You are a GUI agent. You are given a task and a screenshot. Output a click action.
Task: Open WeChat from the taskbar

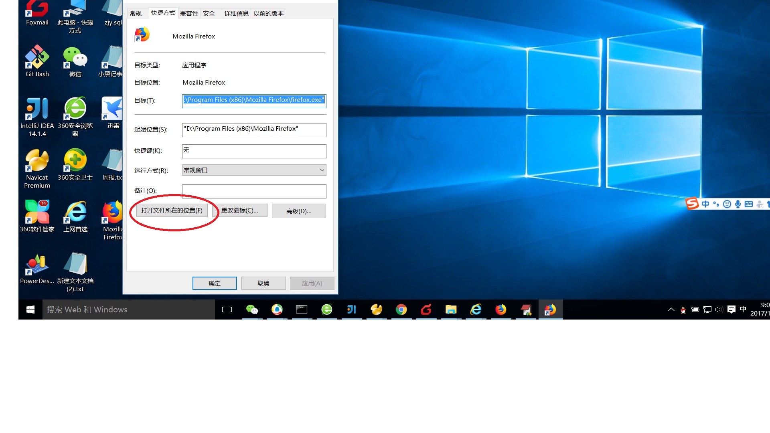252,310
